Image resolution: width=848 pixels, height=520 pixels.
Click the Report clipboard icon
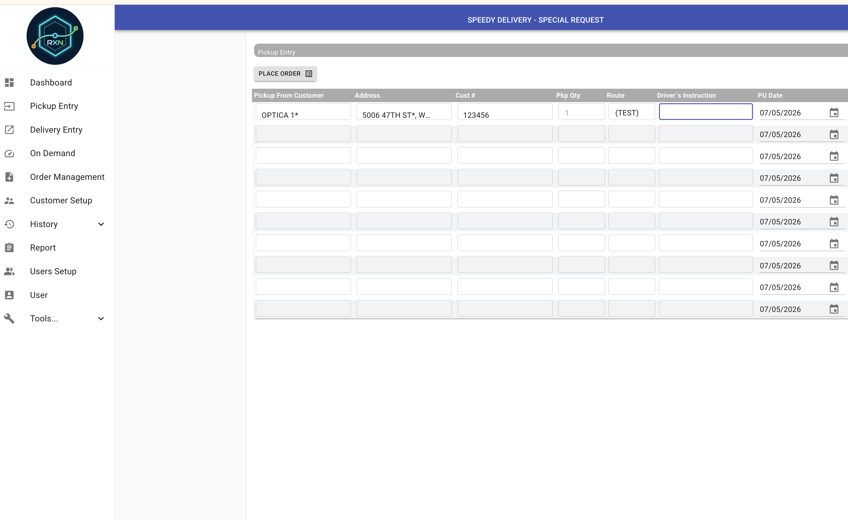pos(9,248)
